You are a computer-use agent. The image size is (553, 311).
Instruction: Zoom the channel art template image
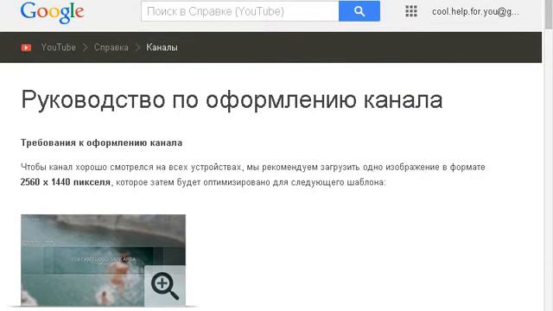click(x=165, y=286)
